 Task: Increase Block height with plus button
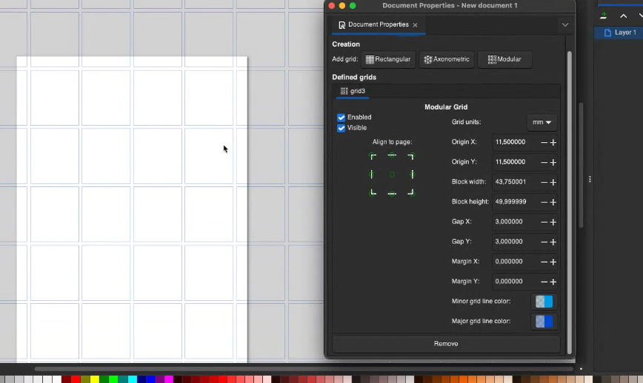tap(553, 202)
